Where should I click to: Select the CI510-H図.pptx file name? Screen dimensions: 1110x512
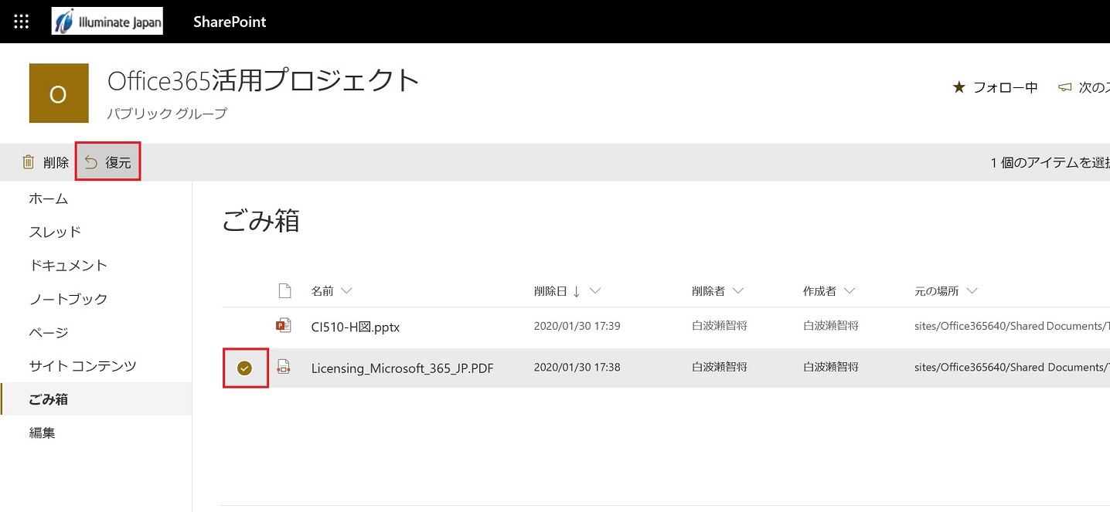[356, 327]
